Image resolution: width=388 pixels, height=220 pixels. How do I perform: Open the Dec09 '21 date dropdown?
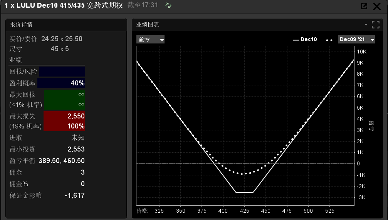[356, 39]
